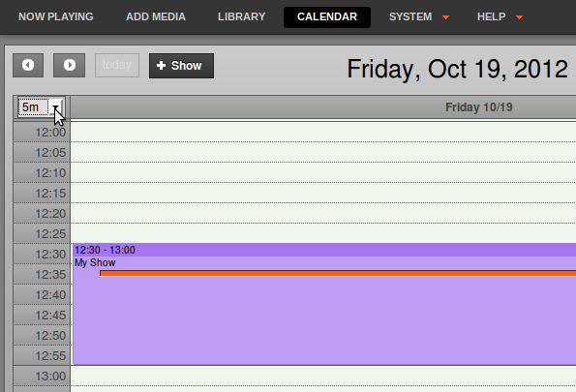Expand the Help menu arrow
This screenshot has height=392, width=576.
tap(519, 17)
